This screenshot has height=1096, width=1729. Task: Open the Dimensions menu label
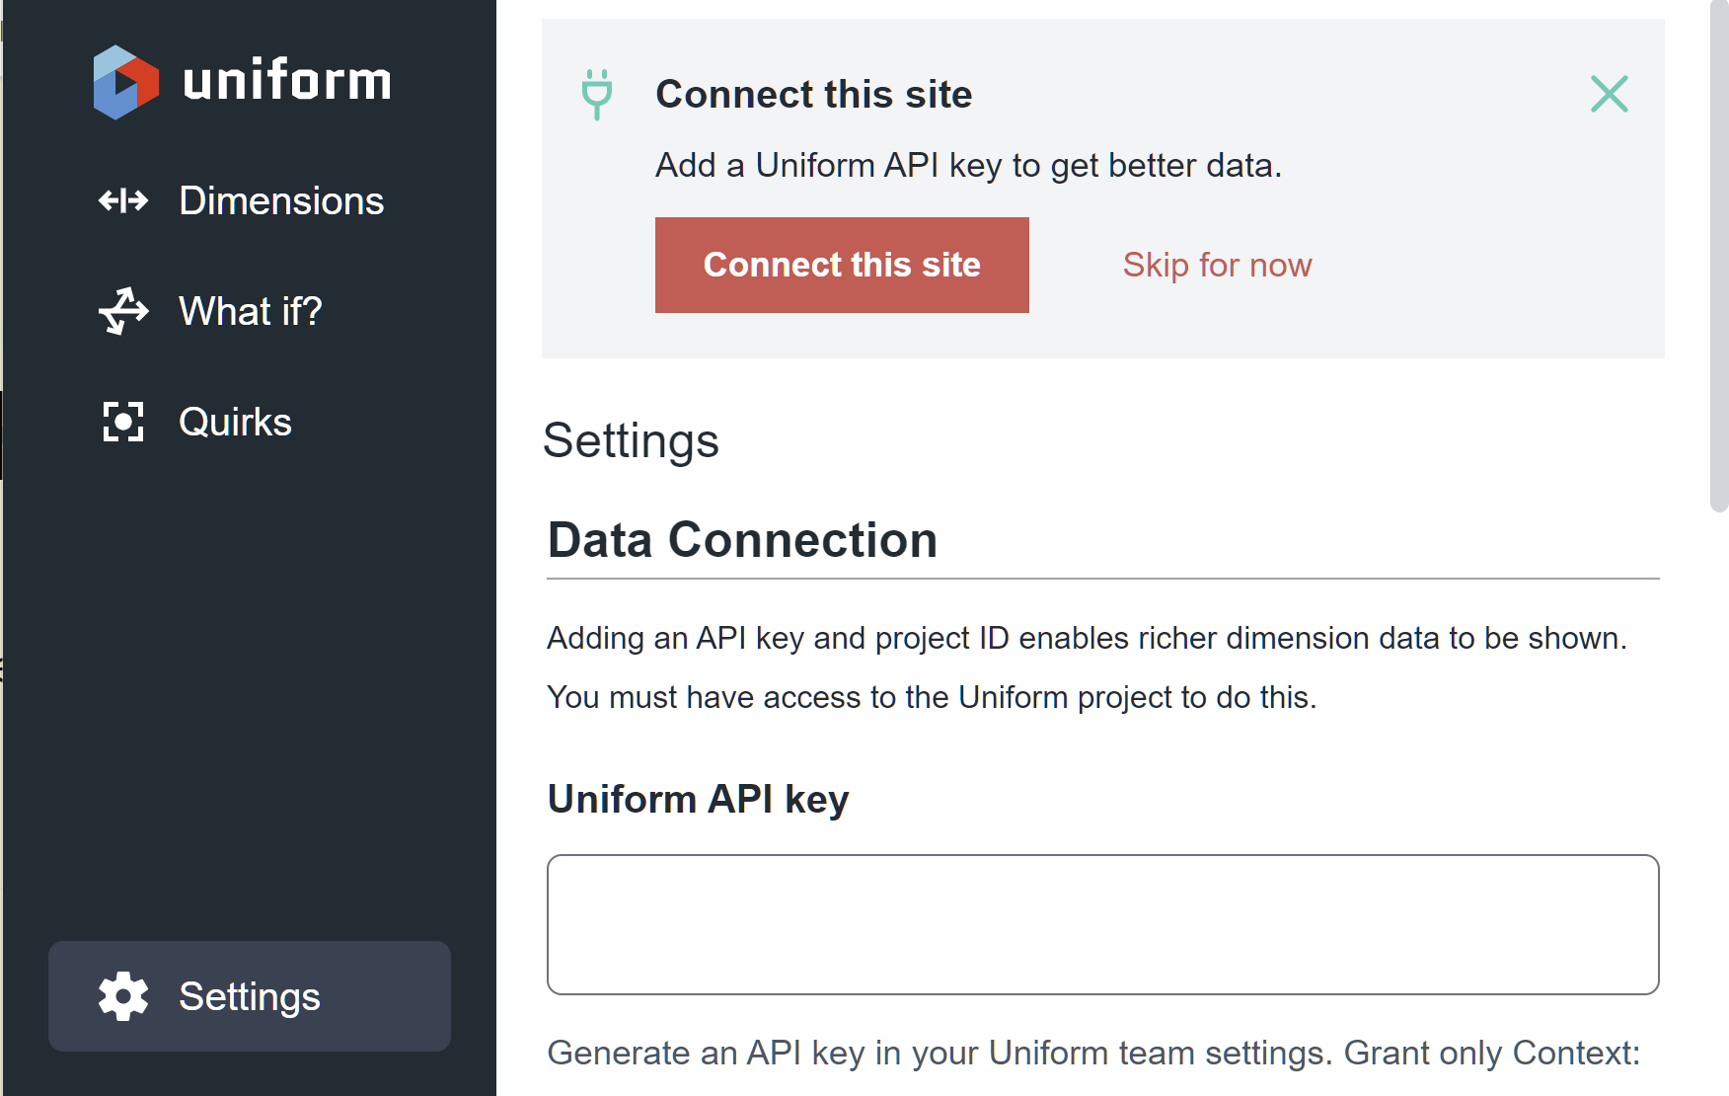tap(281, 201)
